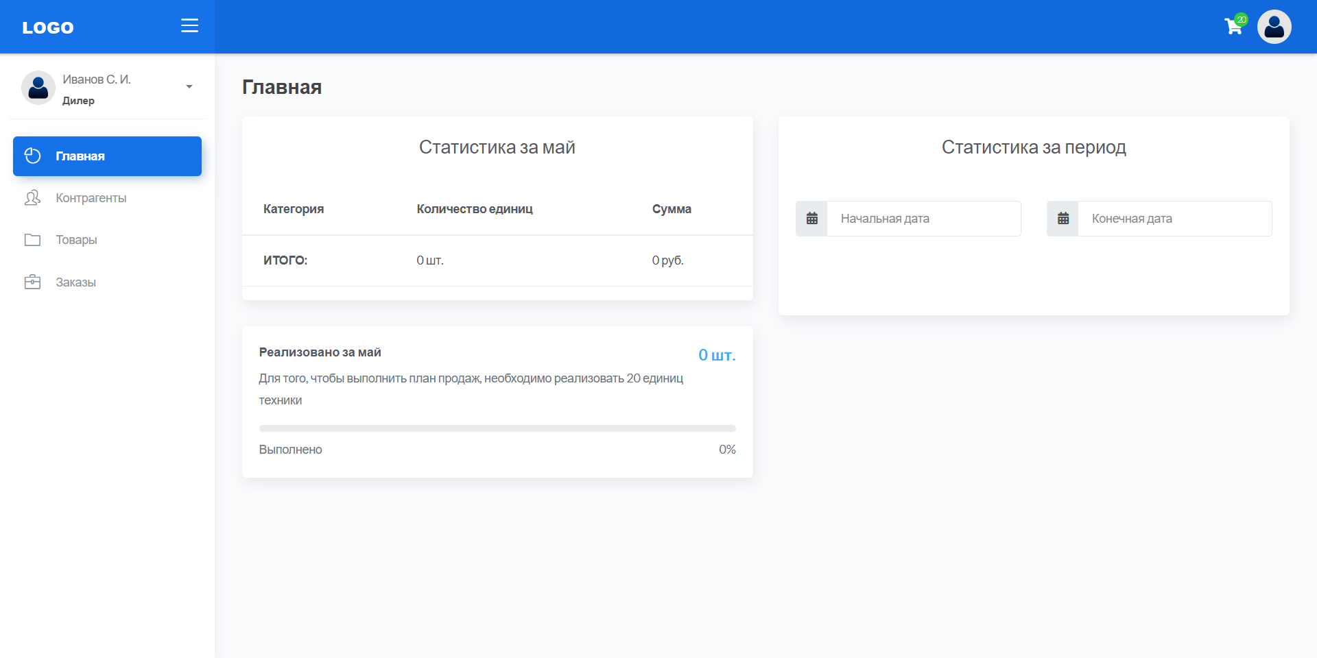Open the Заказы menu item

[x=75, y=282]
